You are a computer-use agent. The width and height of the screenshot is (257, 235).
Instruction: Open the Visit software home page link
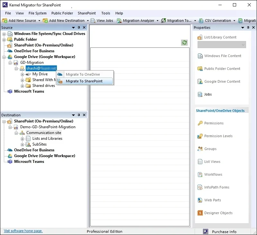tap(23, 231)
